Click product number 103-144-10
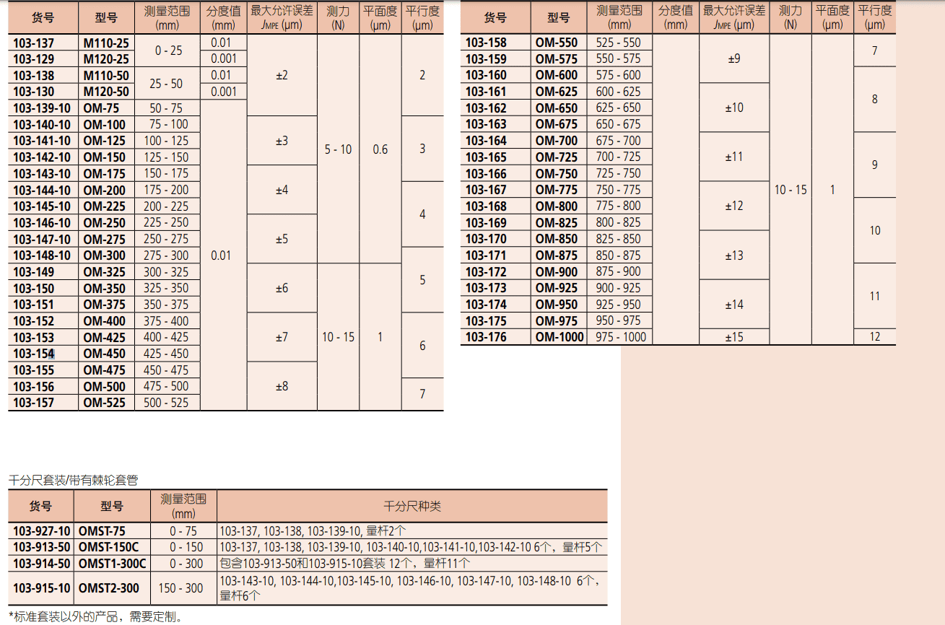The image size is (945, 625). (x=42, y=191)
